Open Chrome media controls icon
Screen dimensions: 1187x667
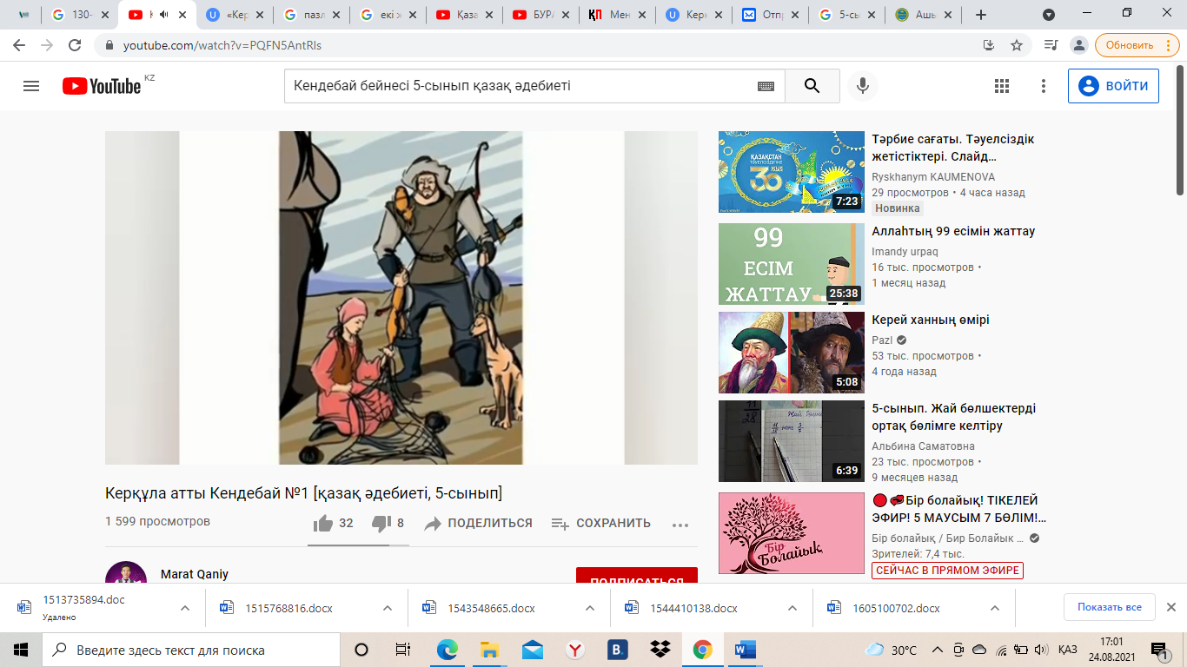pos(1051,45)
